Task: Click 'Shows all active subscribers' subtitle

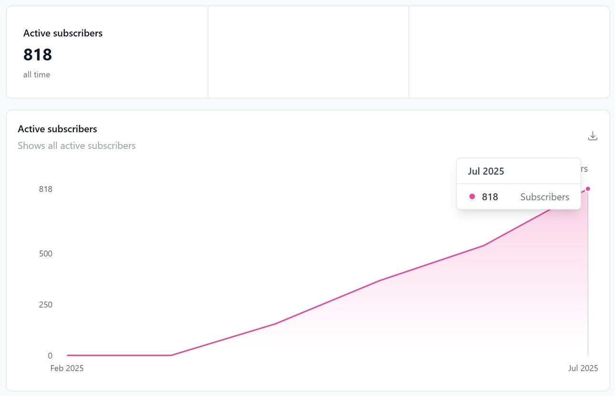Action: (77, 146)
